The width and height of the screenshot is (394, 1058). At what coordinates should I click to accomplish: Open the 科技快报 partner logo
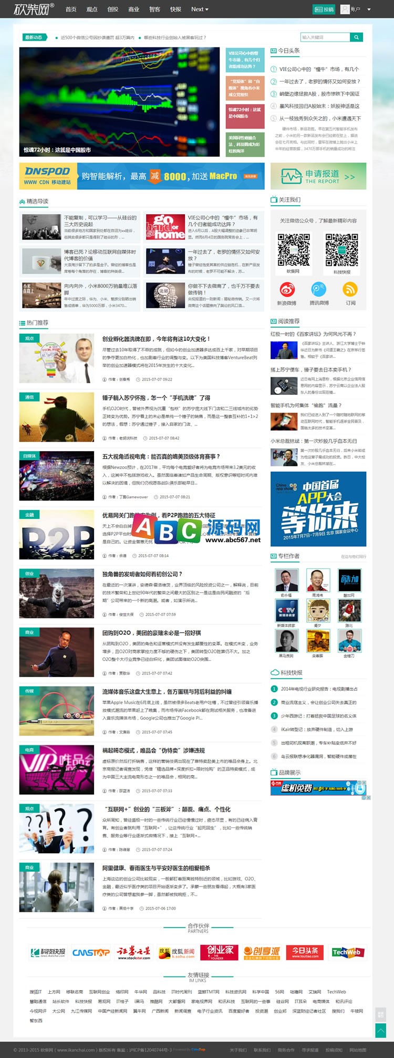tap(47, 953)
